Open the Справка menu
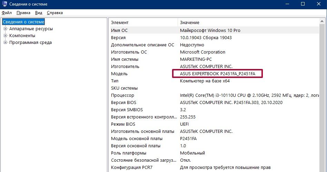The image size is (327, 172). [x=54, y=13]
